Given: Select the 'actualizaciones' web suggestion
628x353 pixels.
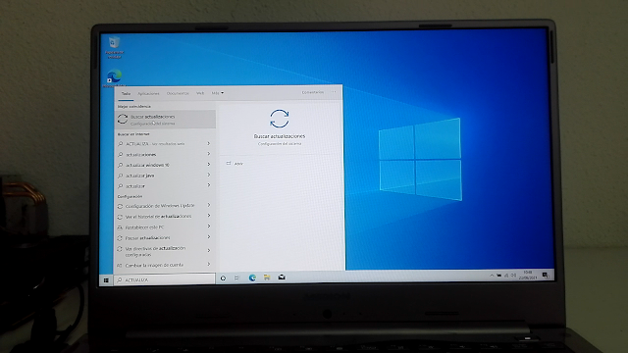Looking at the screenshot, I should click(x=164, y=154).
